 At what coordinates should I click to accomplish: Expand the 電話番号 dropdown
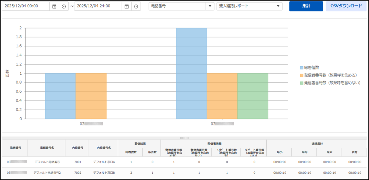point(209,6)
